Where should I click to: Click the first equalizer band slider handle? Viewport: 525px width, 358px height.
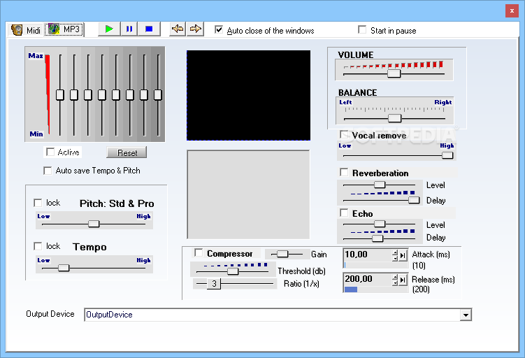click(x=60, y=95)
